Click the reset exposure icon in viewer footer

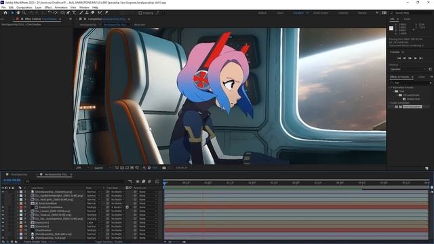tap(149, 167)
